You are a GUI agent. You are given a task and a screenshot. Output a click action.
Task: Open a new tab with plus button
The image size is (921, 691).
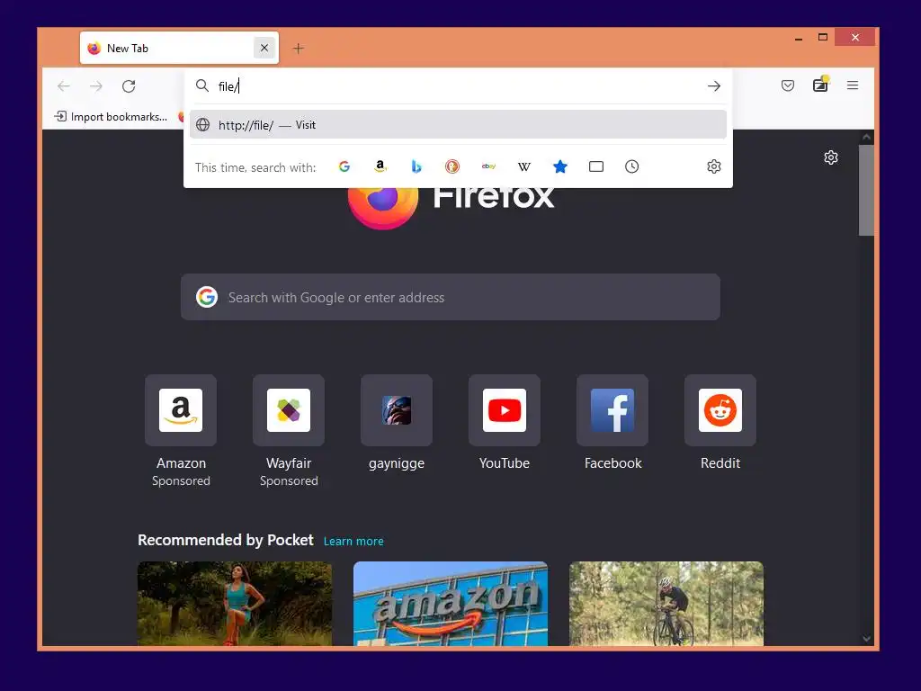pyautogui.click(x=299, y=49)
